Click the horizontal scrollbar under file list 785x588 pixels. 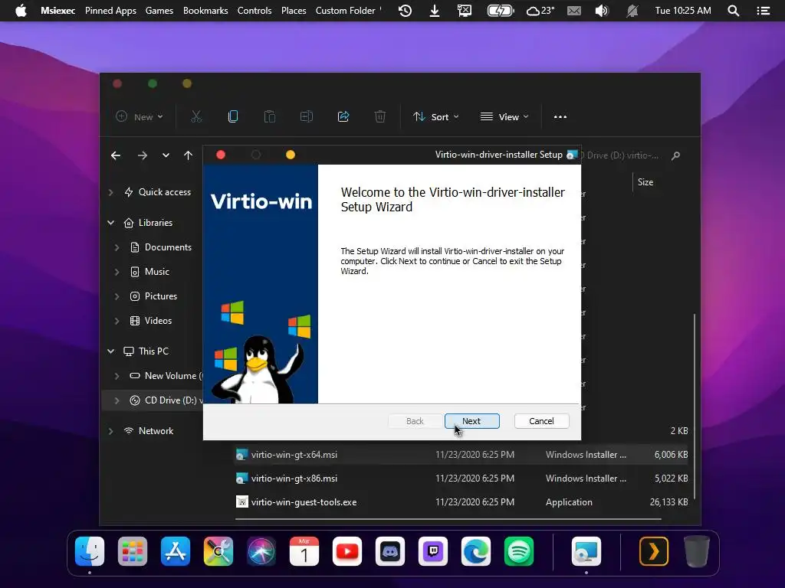point(448,519)
